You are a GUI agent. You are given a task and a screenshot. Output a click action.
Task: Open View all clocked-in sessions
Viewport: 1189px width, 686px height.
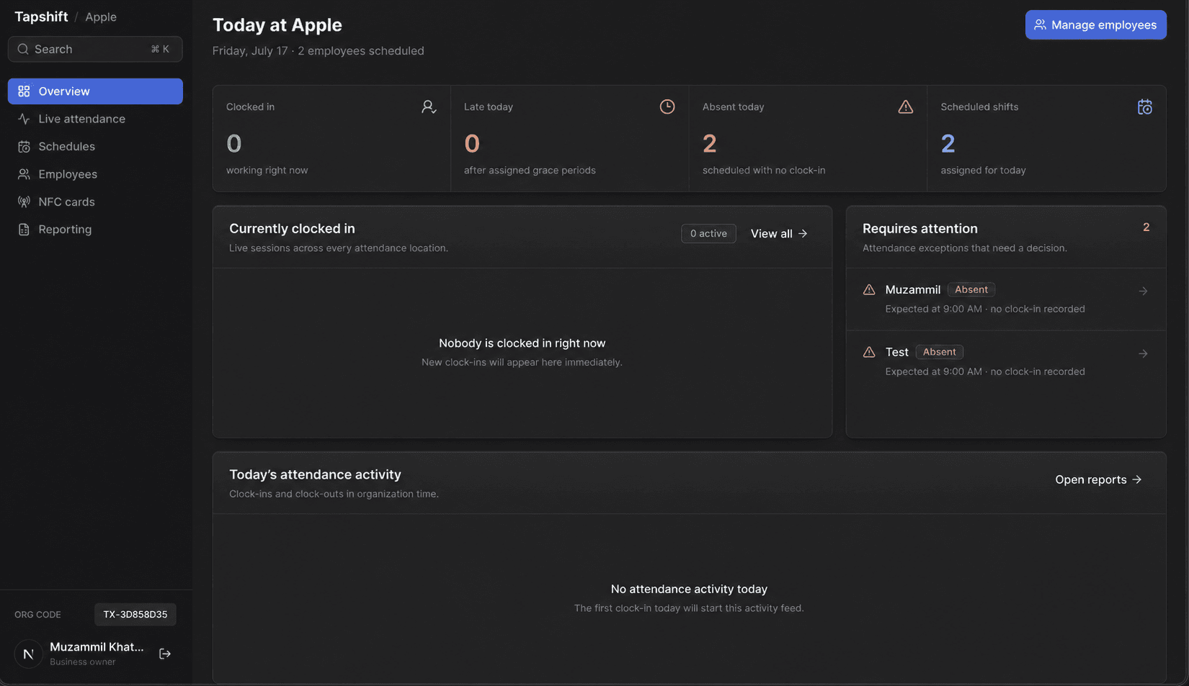pos(779,233)
